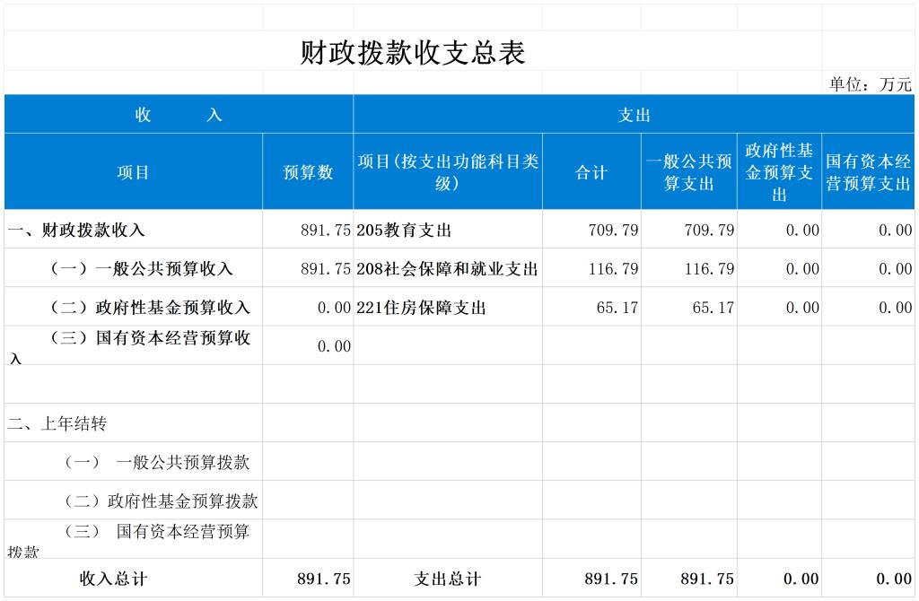Click the 国有资本经营预算支出 column header
The image size is (919, 601).
[x=868, y=172]
